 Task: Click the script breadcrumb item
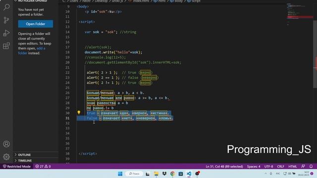click(x=194, y=1)
